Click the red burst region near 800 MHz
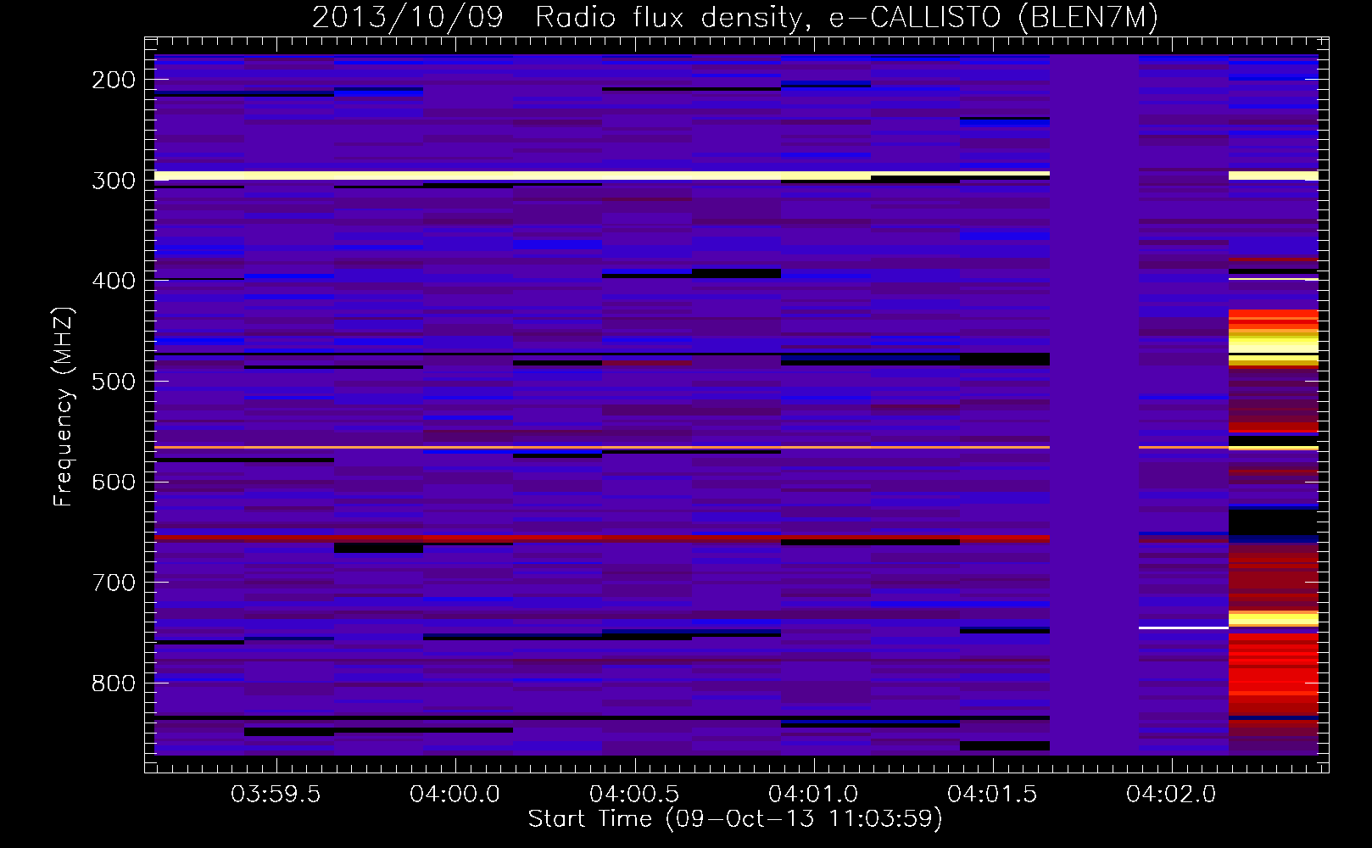Image resolution: width=1372 pixels, height=848 pixels. pyautogui.click(x=1274, y=674)
